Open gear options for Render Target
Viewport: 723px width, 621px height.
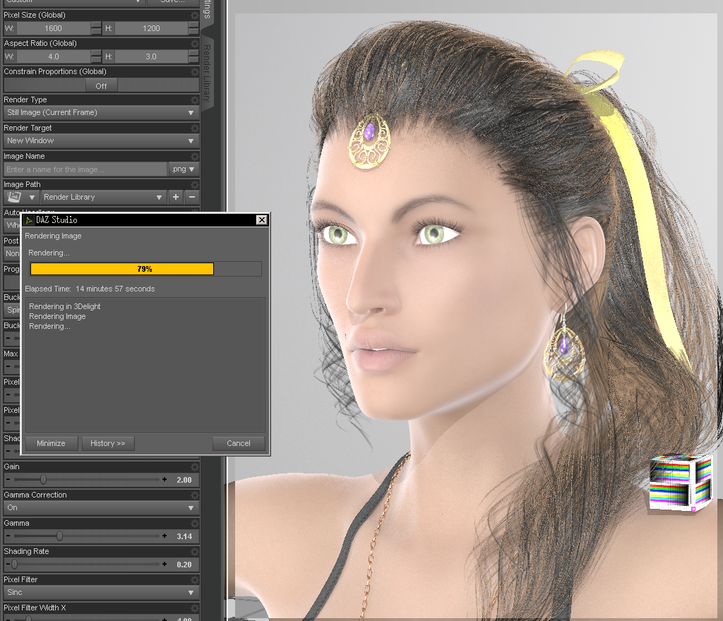point(195,128)
